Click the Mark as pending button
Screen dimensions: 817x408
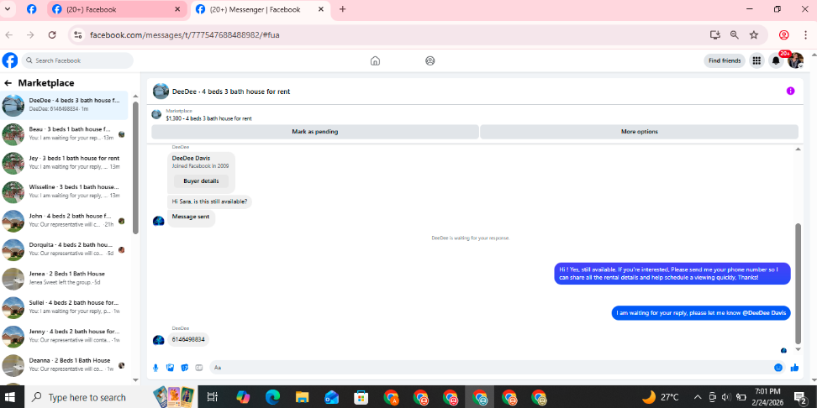pos(314,132)
